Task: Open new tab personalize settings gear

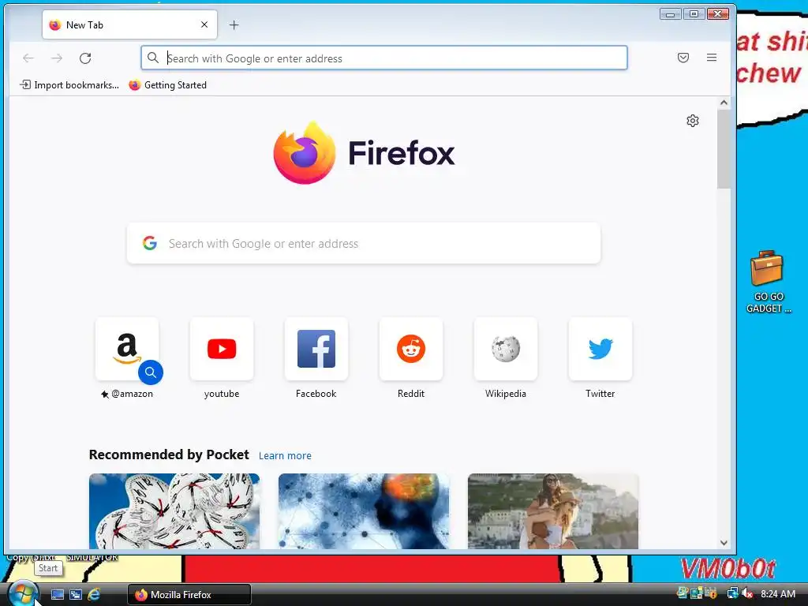Action: (x=693, y=121)
